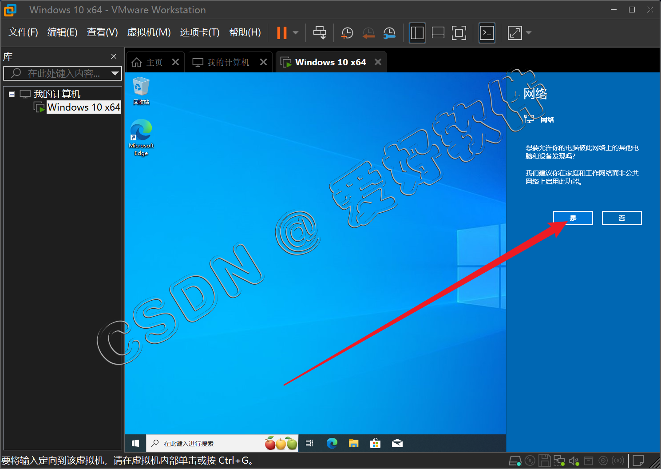Screen dimensions: 661x469
Task: Take a snapshot of the virtual machine
Action: point(347,33)
